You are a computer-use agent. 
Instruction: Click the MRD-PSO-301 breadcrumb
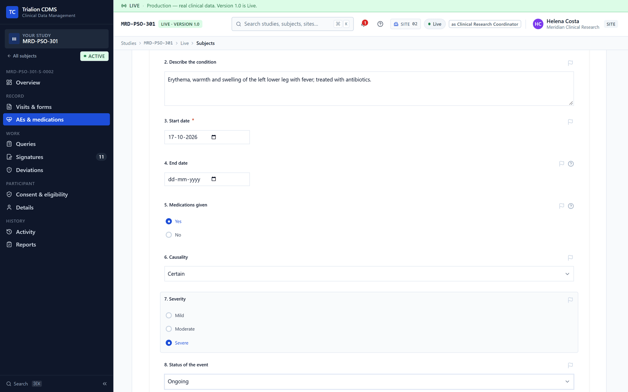[158, 43]
